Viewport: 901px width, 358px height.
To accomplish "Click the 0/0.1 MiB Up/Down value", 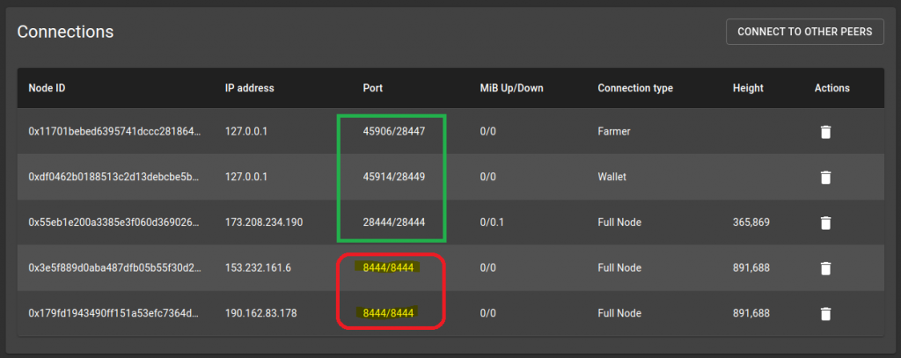I will 492,223.
